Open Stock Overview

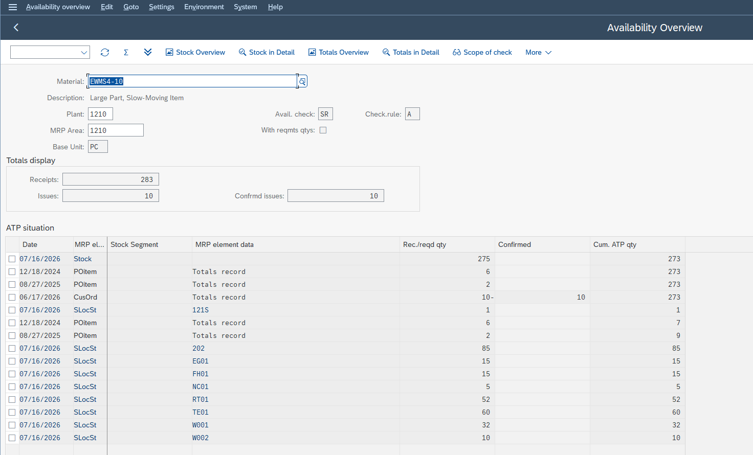click(195, 52)
